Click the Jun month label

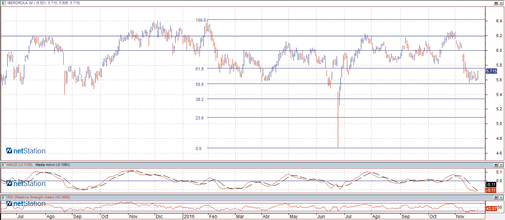point(321,217)
